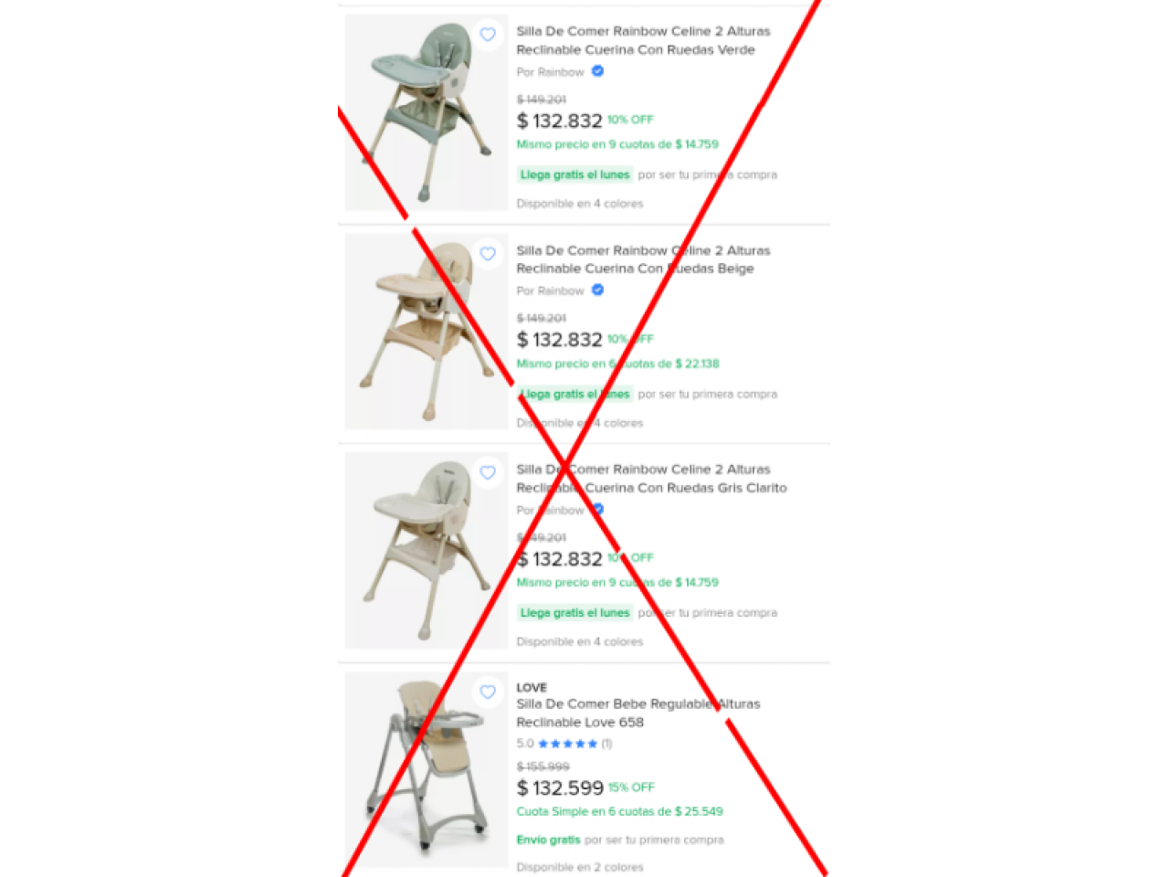Click the star rating of Love 658
Screen dimensions: 1169x877
pyautogui.click(x=564, y=744)
